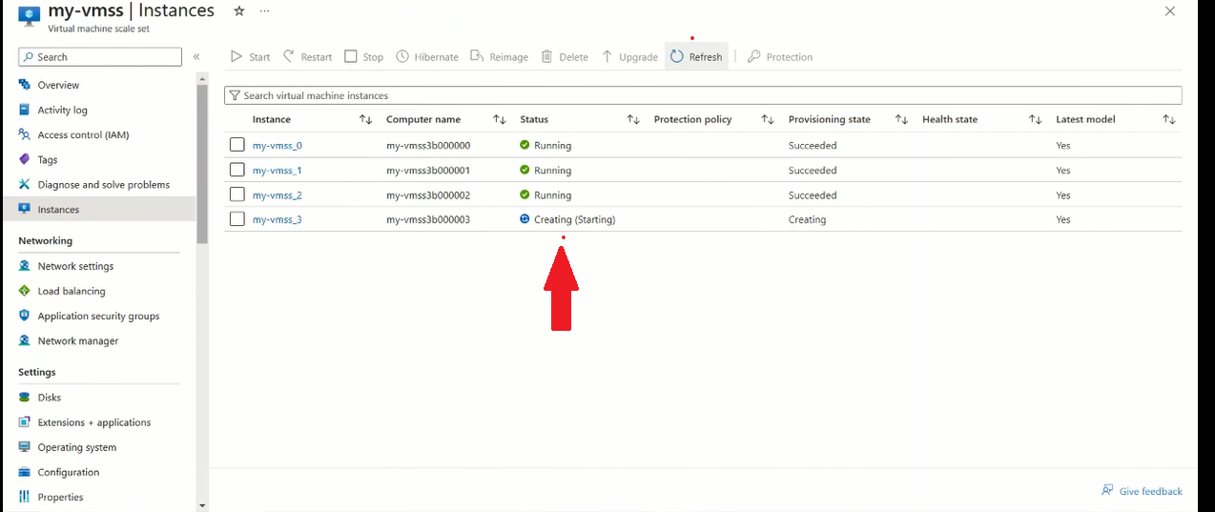Open Load balancing
Screen dimensions: 1215x512
coord(72,291)
